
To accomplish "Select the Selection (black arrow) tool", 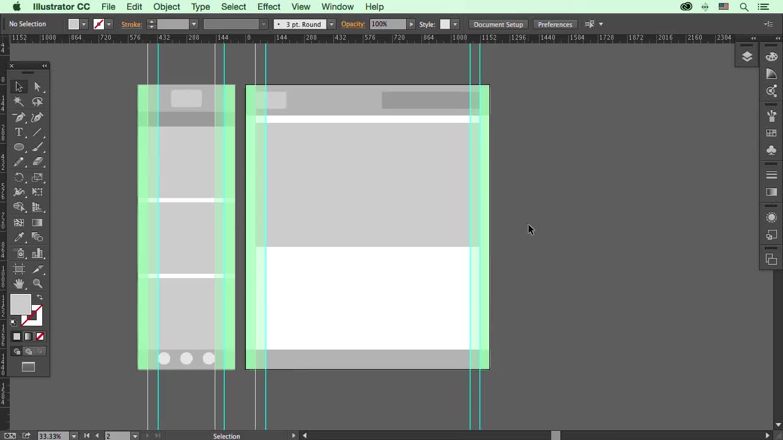I will [19, 87].
